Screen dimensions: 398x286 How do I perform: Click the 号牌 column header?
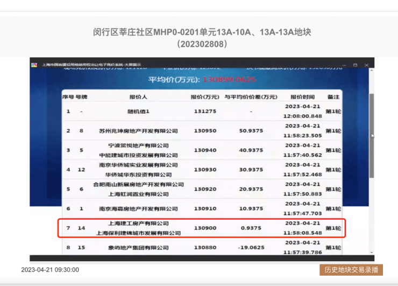pos(81,97)
